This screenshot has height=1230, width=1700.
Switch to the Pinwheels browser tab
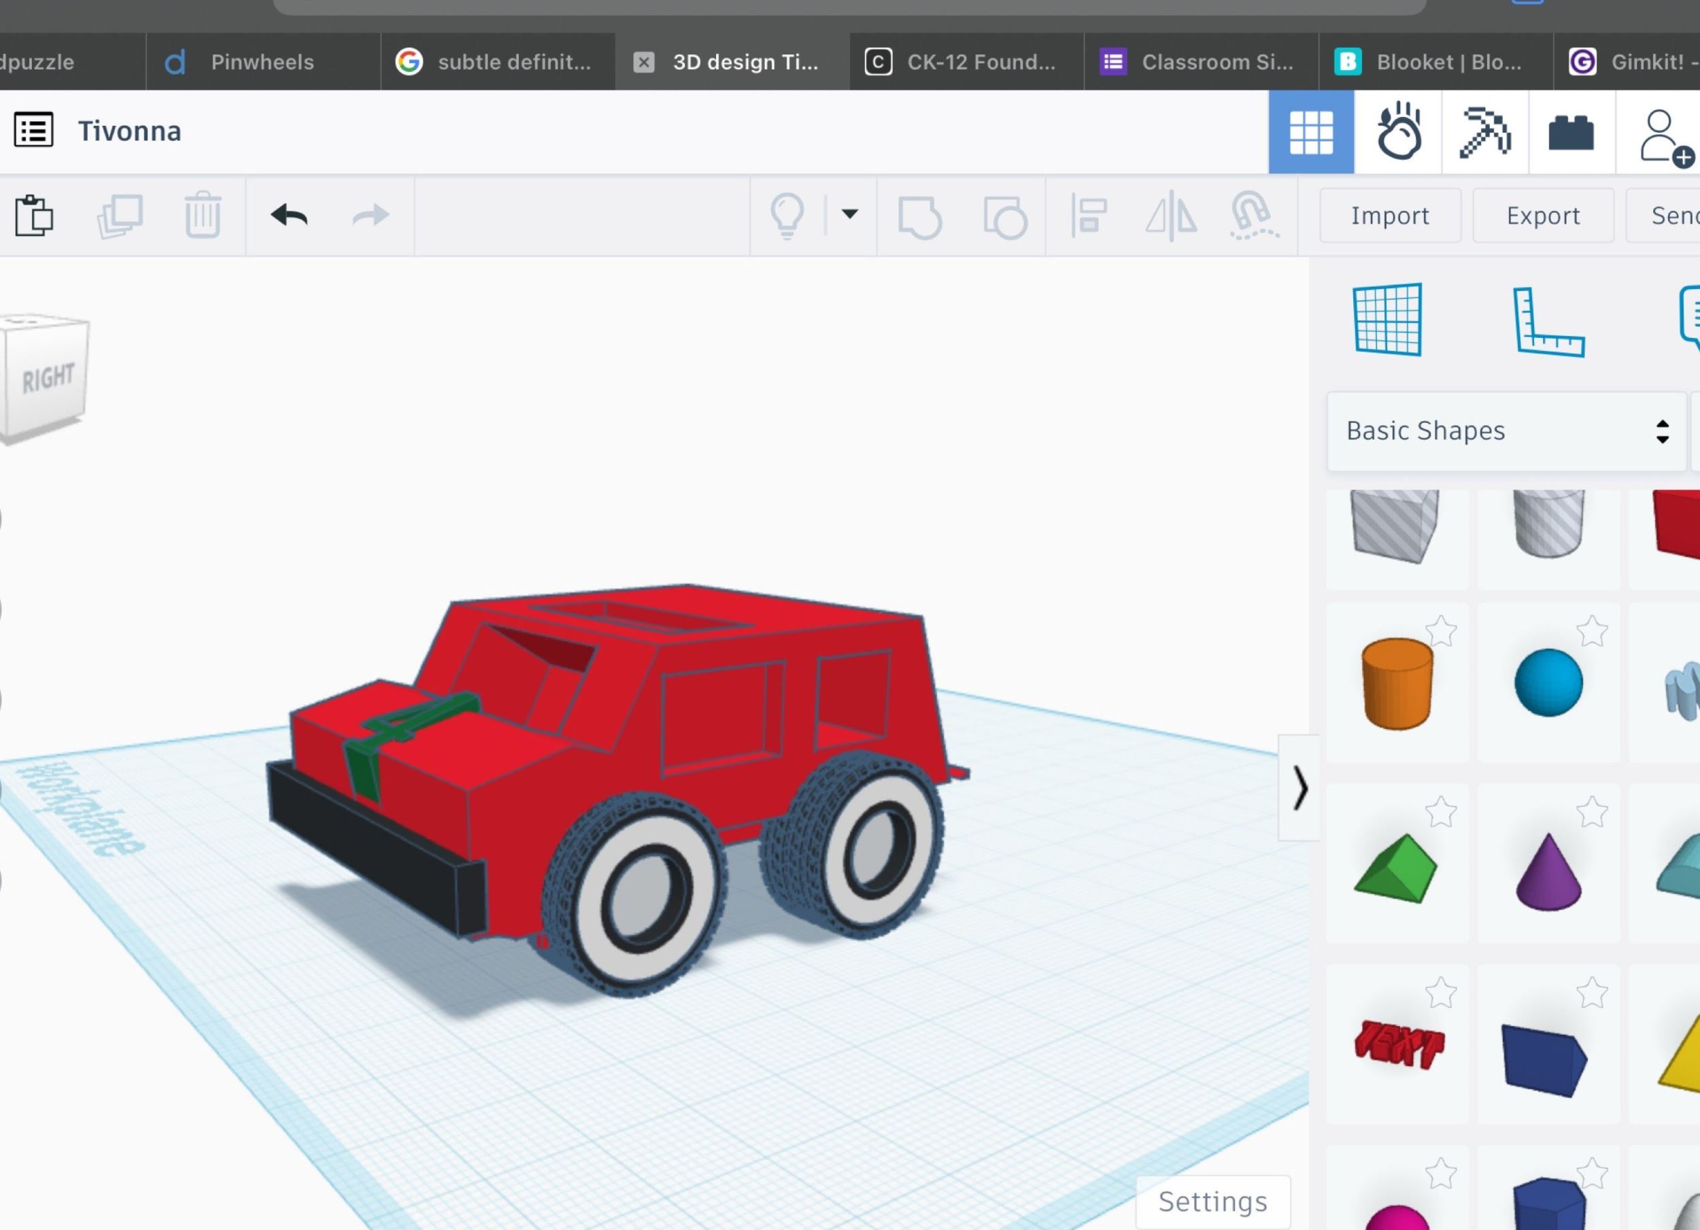pyautogui.click(x=262, y=62)
